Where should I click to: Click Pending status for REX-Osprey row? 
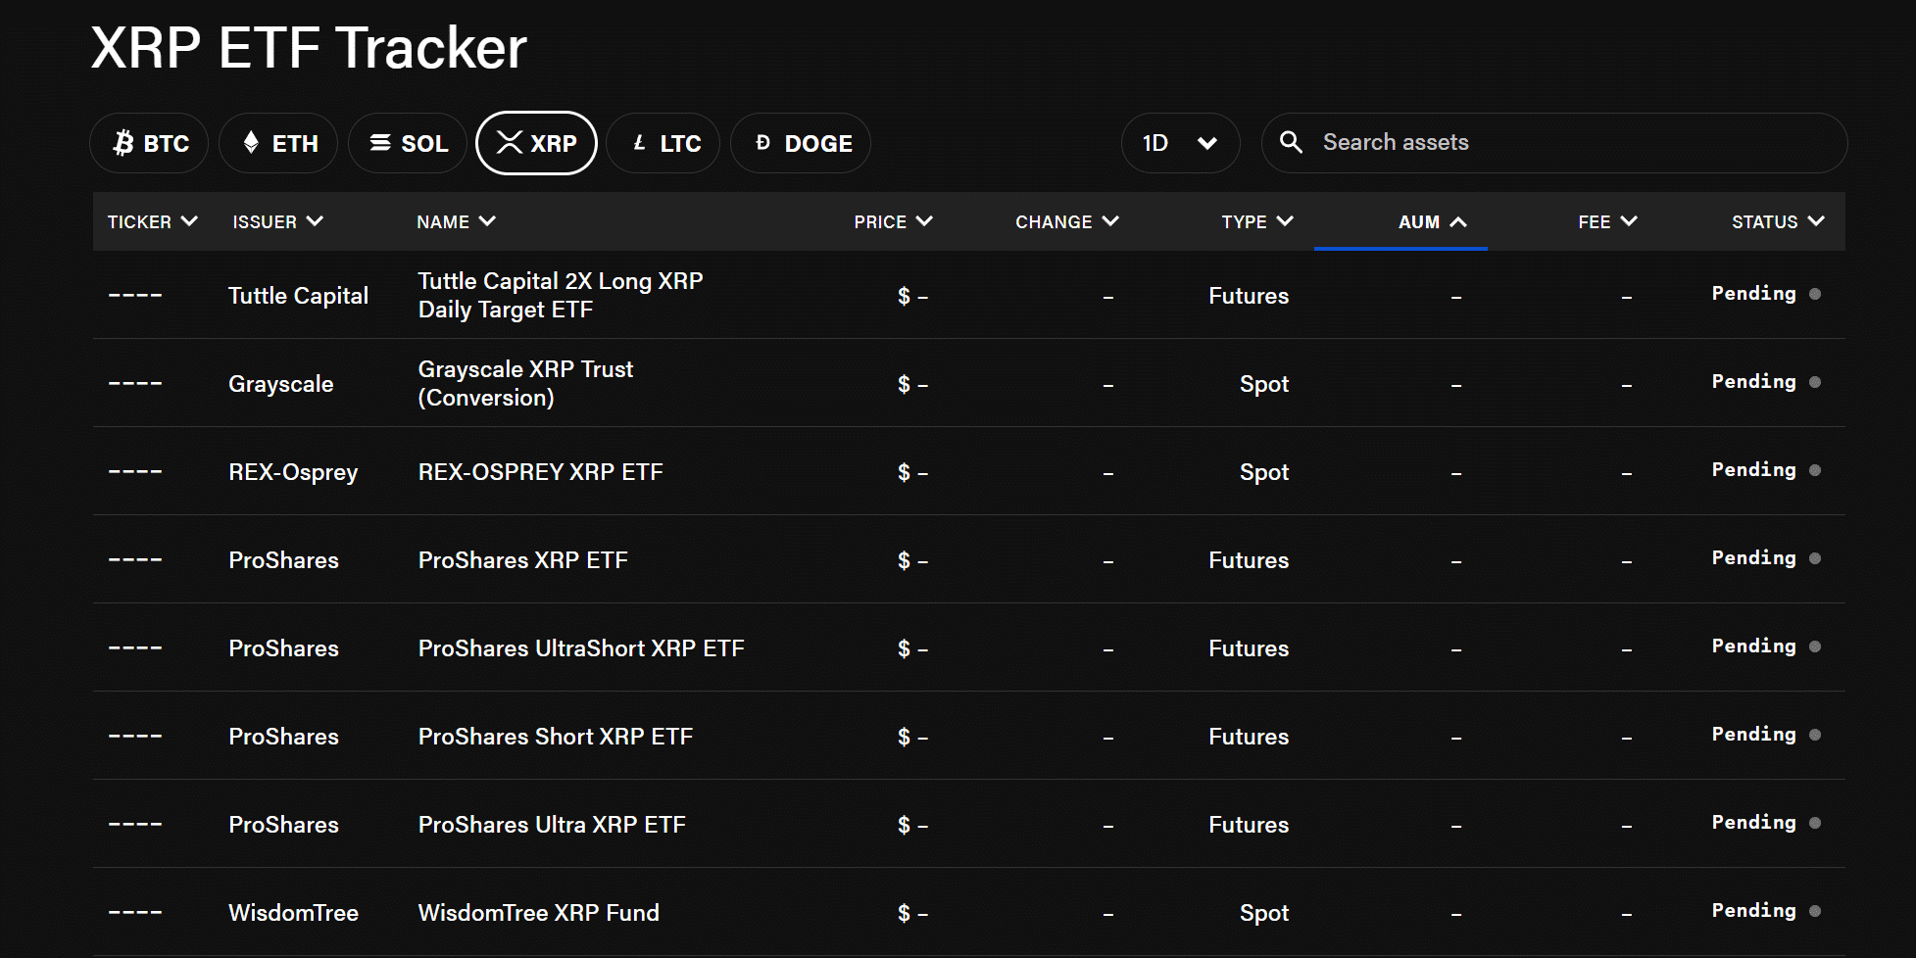point(1766,470)
